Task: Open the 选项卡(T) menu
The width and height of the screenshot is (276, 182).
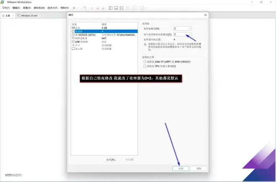Action: [52, 8]
